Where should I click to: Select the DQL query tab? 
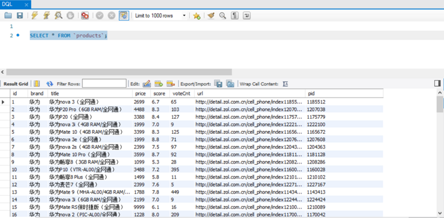(x=8, y=4)
